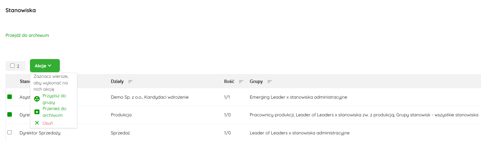Open the Przejdź do archiwum link
Image resolution: width=481 pixels, height=141 pixels.
click(x=27, y=35)
